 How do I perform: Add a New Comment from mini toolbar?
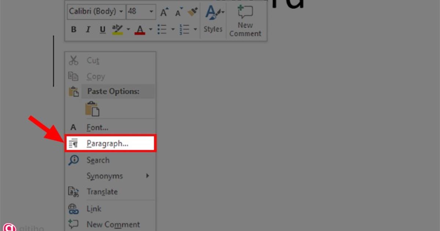tap(245, 21)
